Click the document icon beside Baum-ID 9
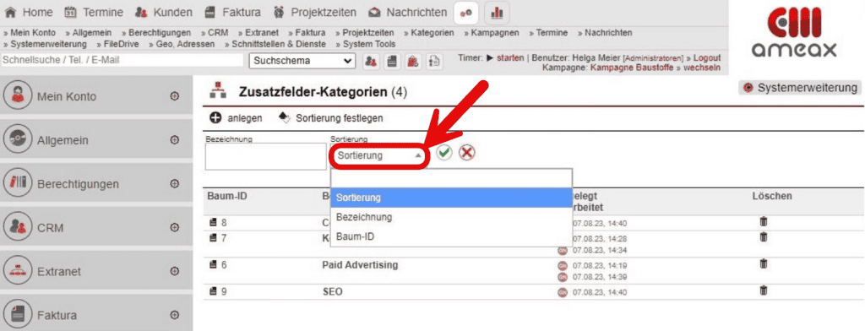The image size is (865, 331). [214, 292]
